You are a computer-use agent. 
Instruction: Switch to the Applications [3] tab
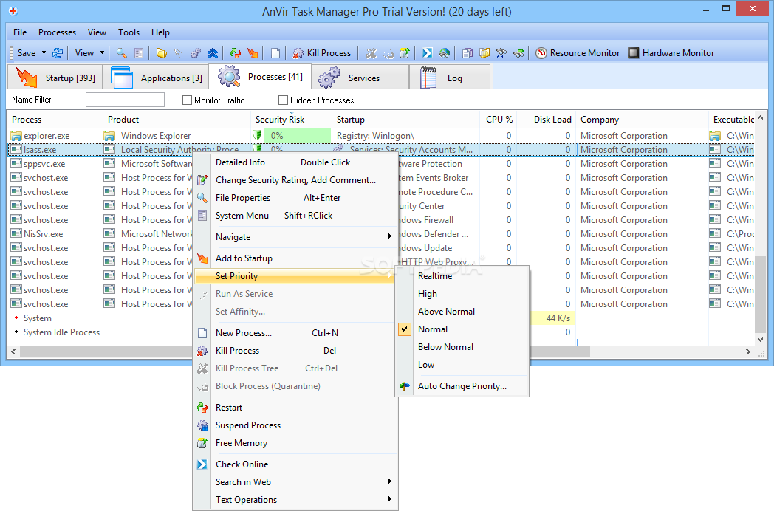pyautogui.click(x=156, y=78)
